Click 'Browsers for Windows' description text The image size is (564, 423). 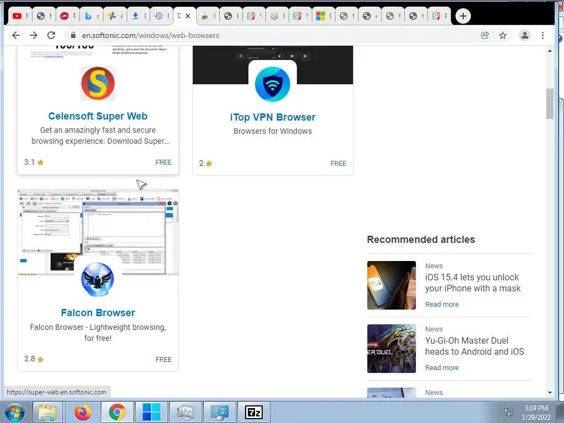[x=273, y=131]
